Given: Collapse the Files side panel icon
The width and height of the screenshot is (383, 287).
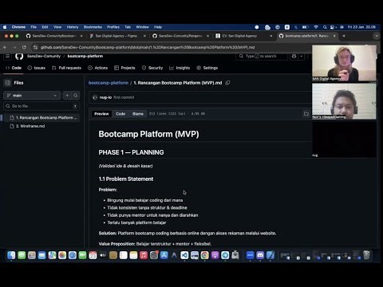Looking at the screenshot, I should (7, 83).
